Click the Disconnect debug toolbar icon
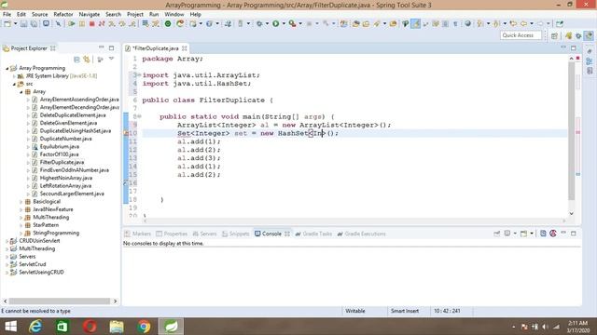The height and width of the screenshot is (335, 597). click(102, 23)
